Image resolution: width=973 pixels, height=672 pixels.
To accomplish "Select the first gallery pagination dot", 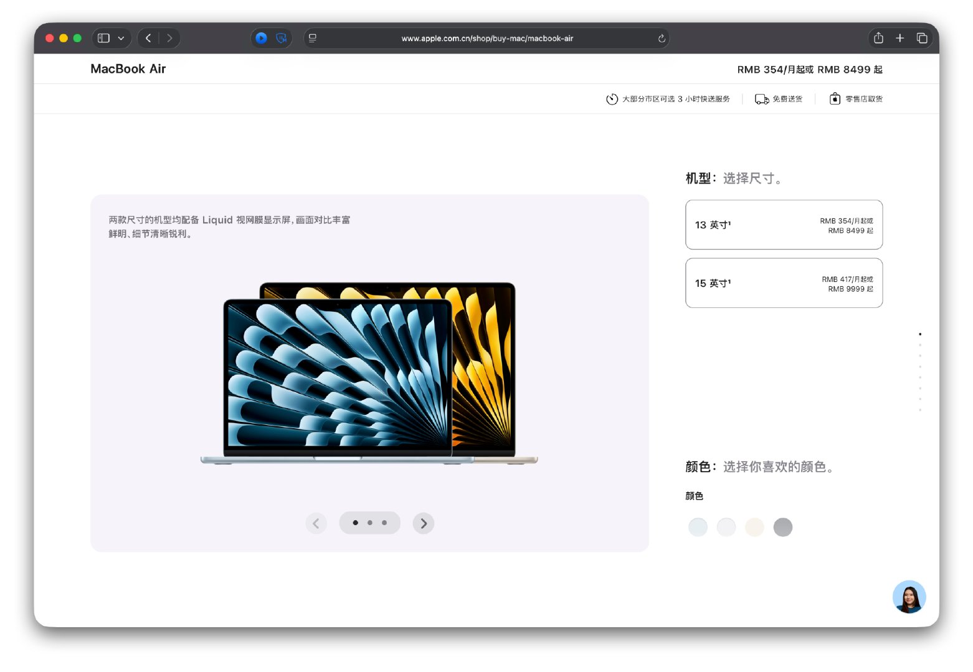I will pyautogui.click(x=356, y=523).
